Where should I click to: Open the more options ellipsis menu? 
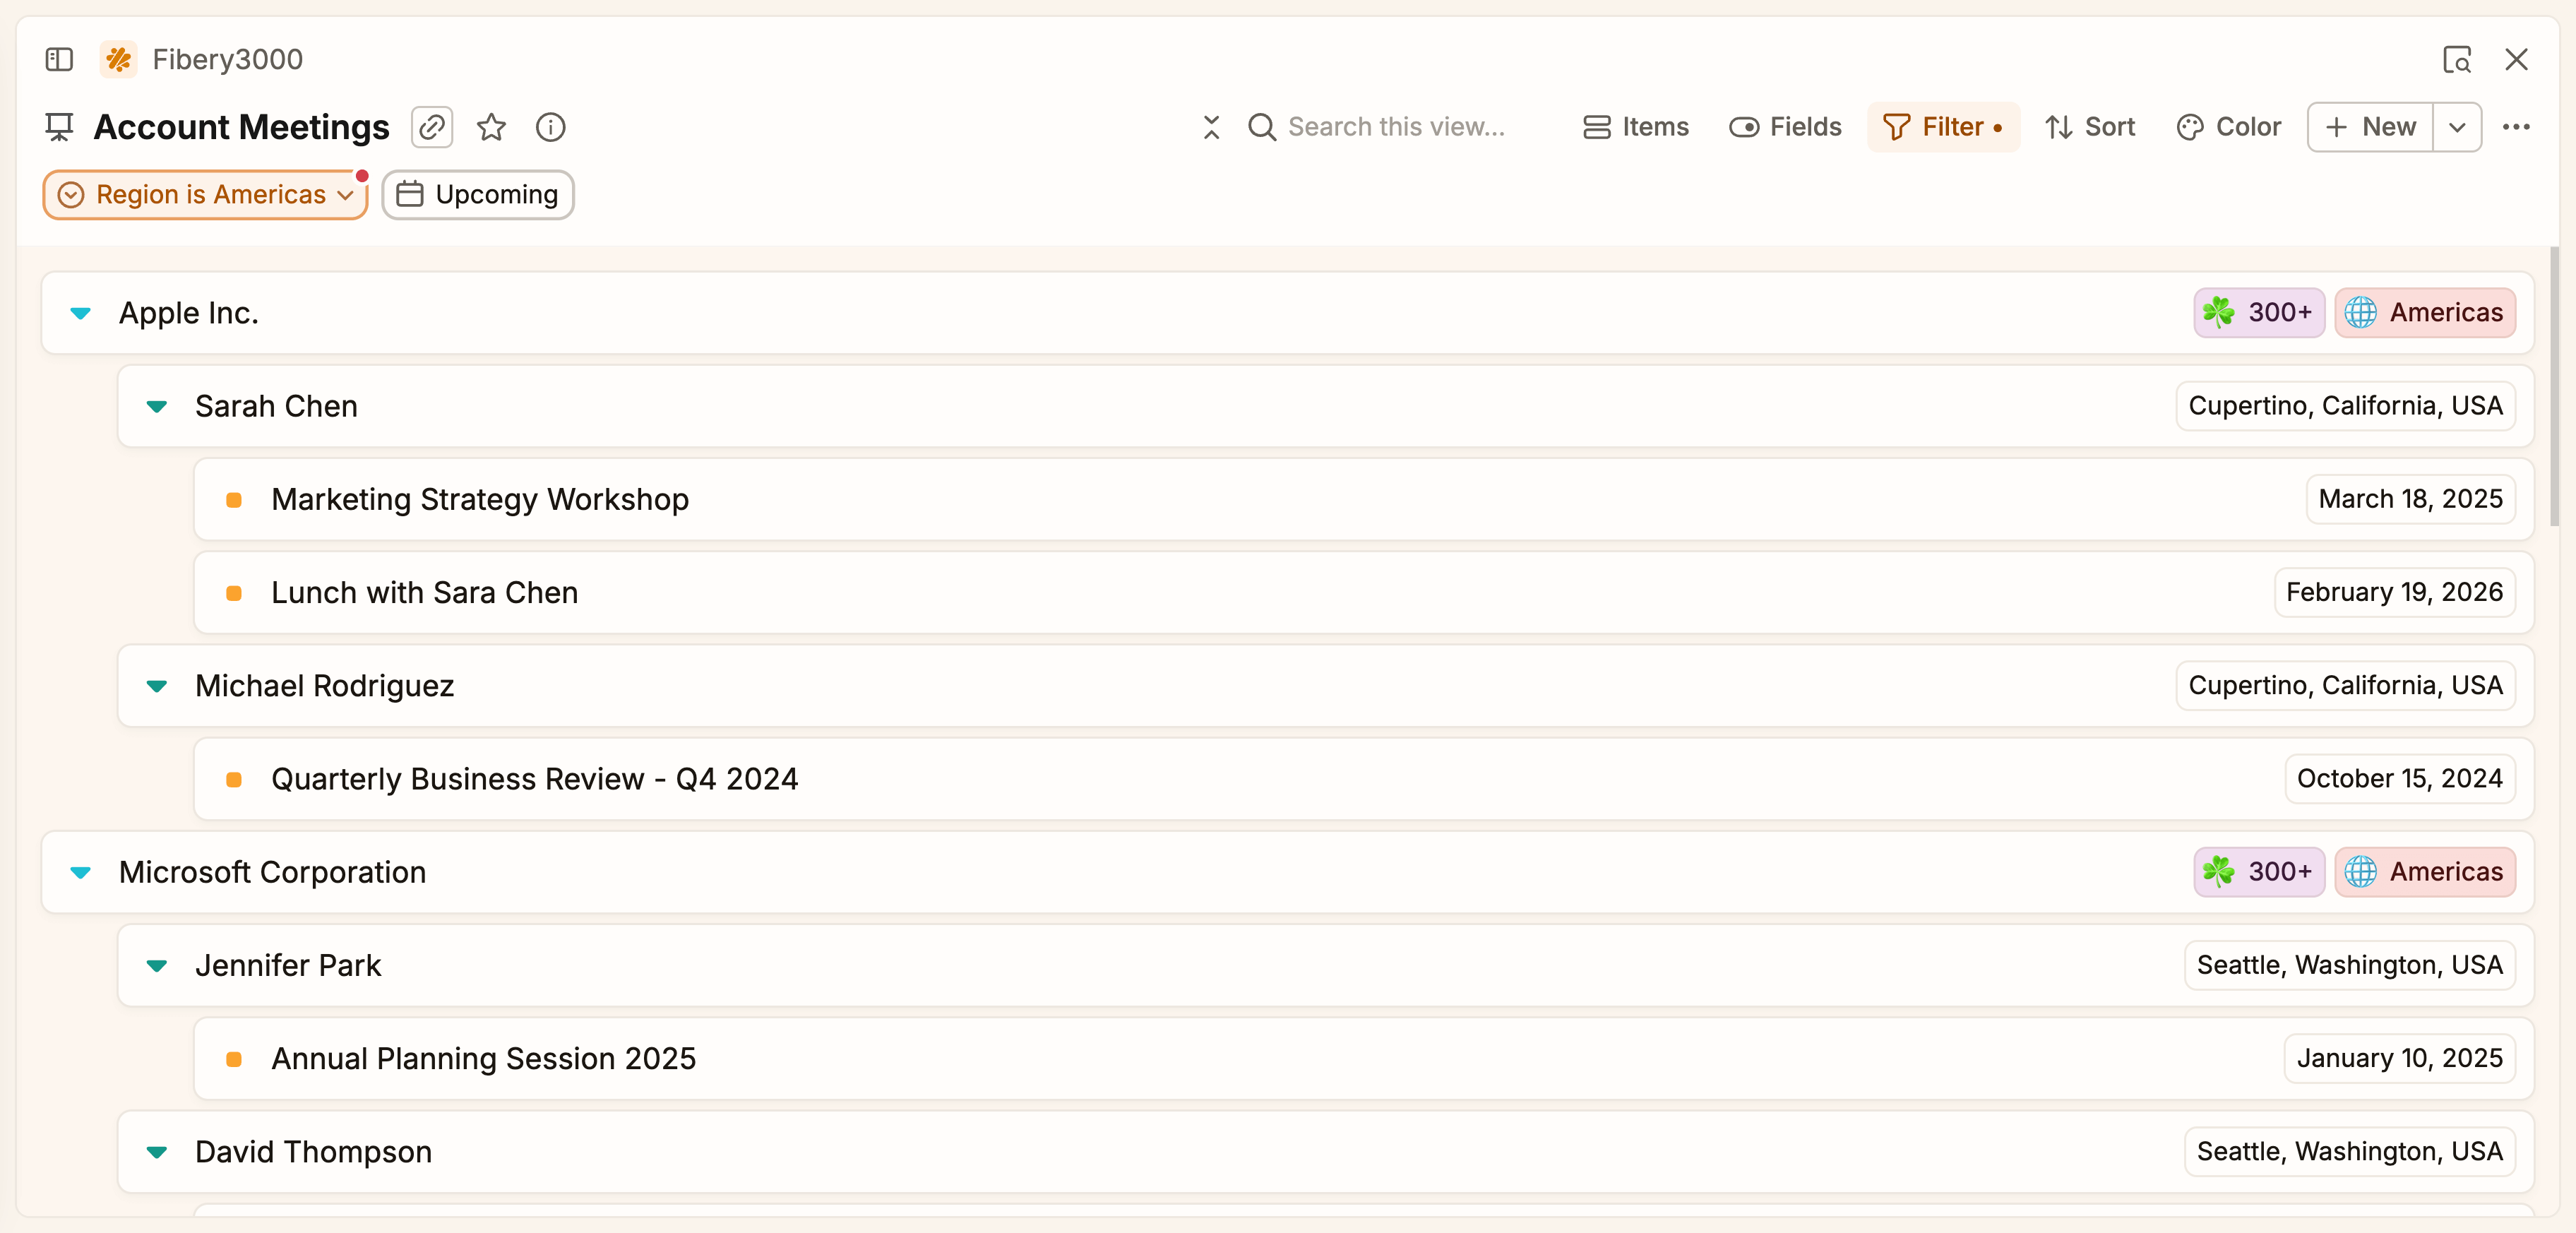pos(2519,127)
